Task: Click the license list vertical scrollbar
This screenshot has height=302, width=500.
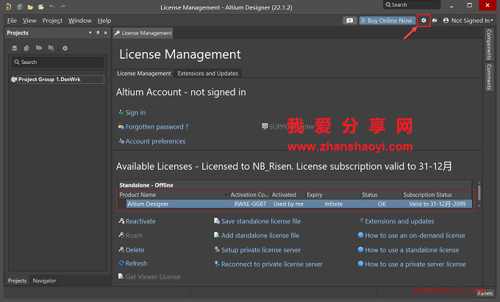Action: [x=479, y=194]
